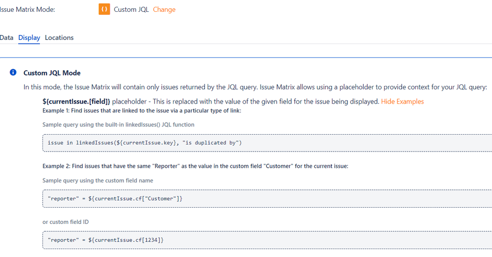The image size is (492, 257).
Task: Click the linkedIssues sample query code box
Action: coord(267,143)
